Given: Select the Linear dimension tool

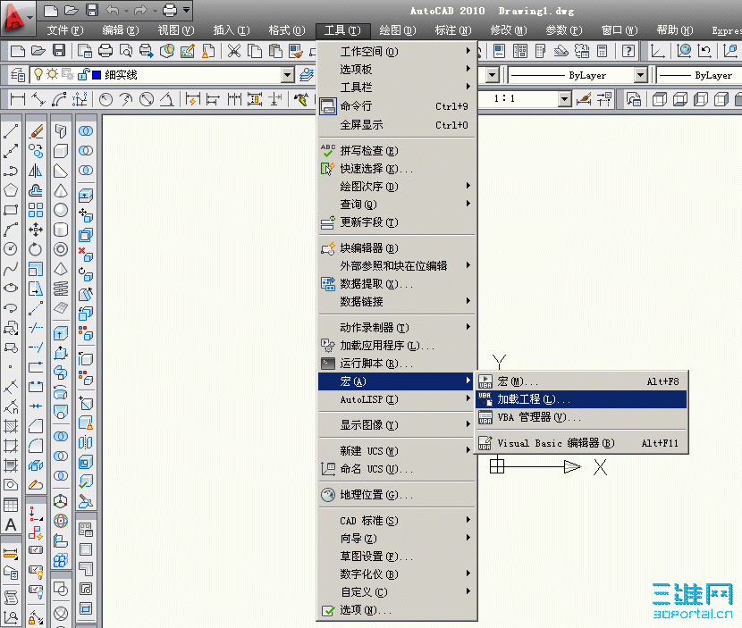Looking at the screenshot, I should (x=18, y=99).
